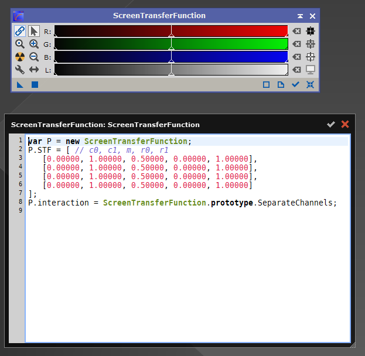The width and height of the screenshot is (365, 356).
Task: Close the ScreenTransferFunction tool window
Action: pos(312,16)
